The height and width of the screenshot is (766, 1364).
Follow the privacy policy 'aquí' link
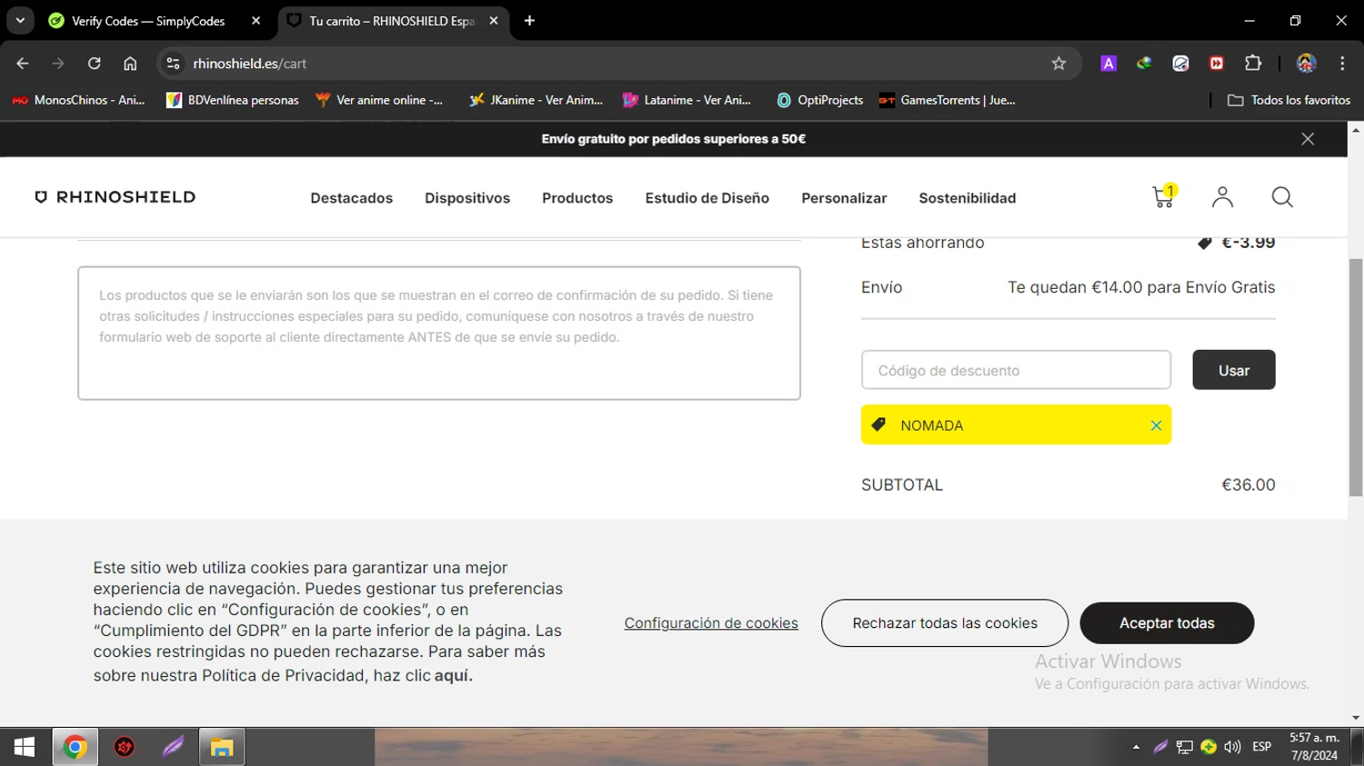(453, 675)
